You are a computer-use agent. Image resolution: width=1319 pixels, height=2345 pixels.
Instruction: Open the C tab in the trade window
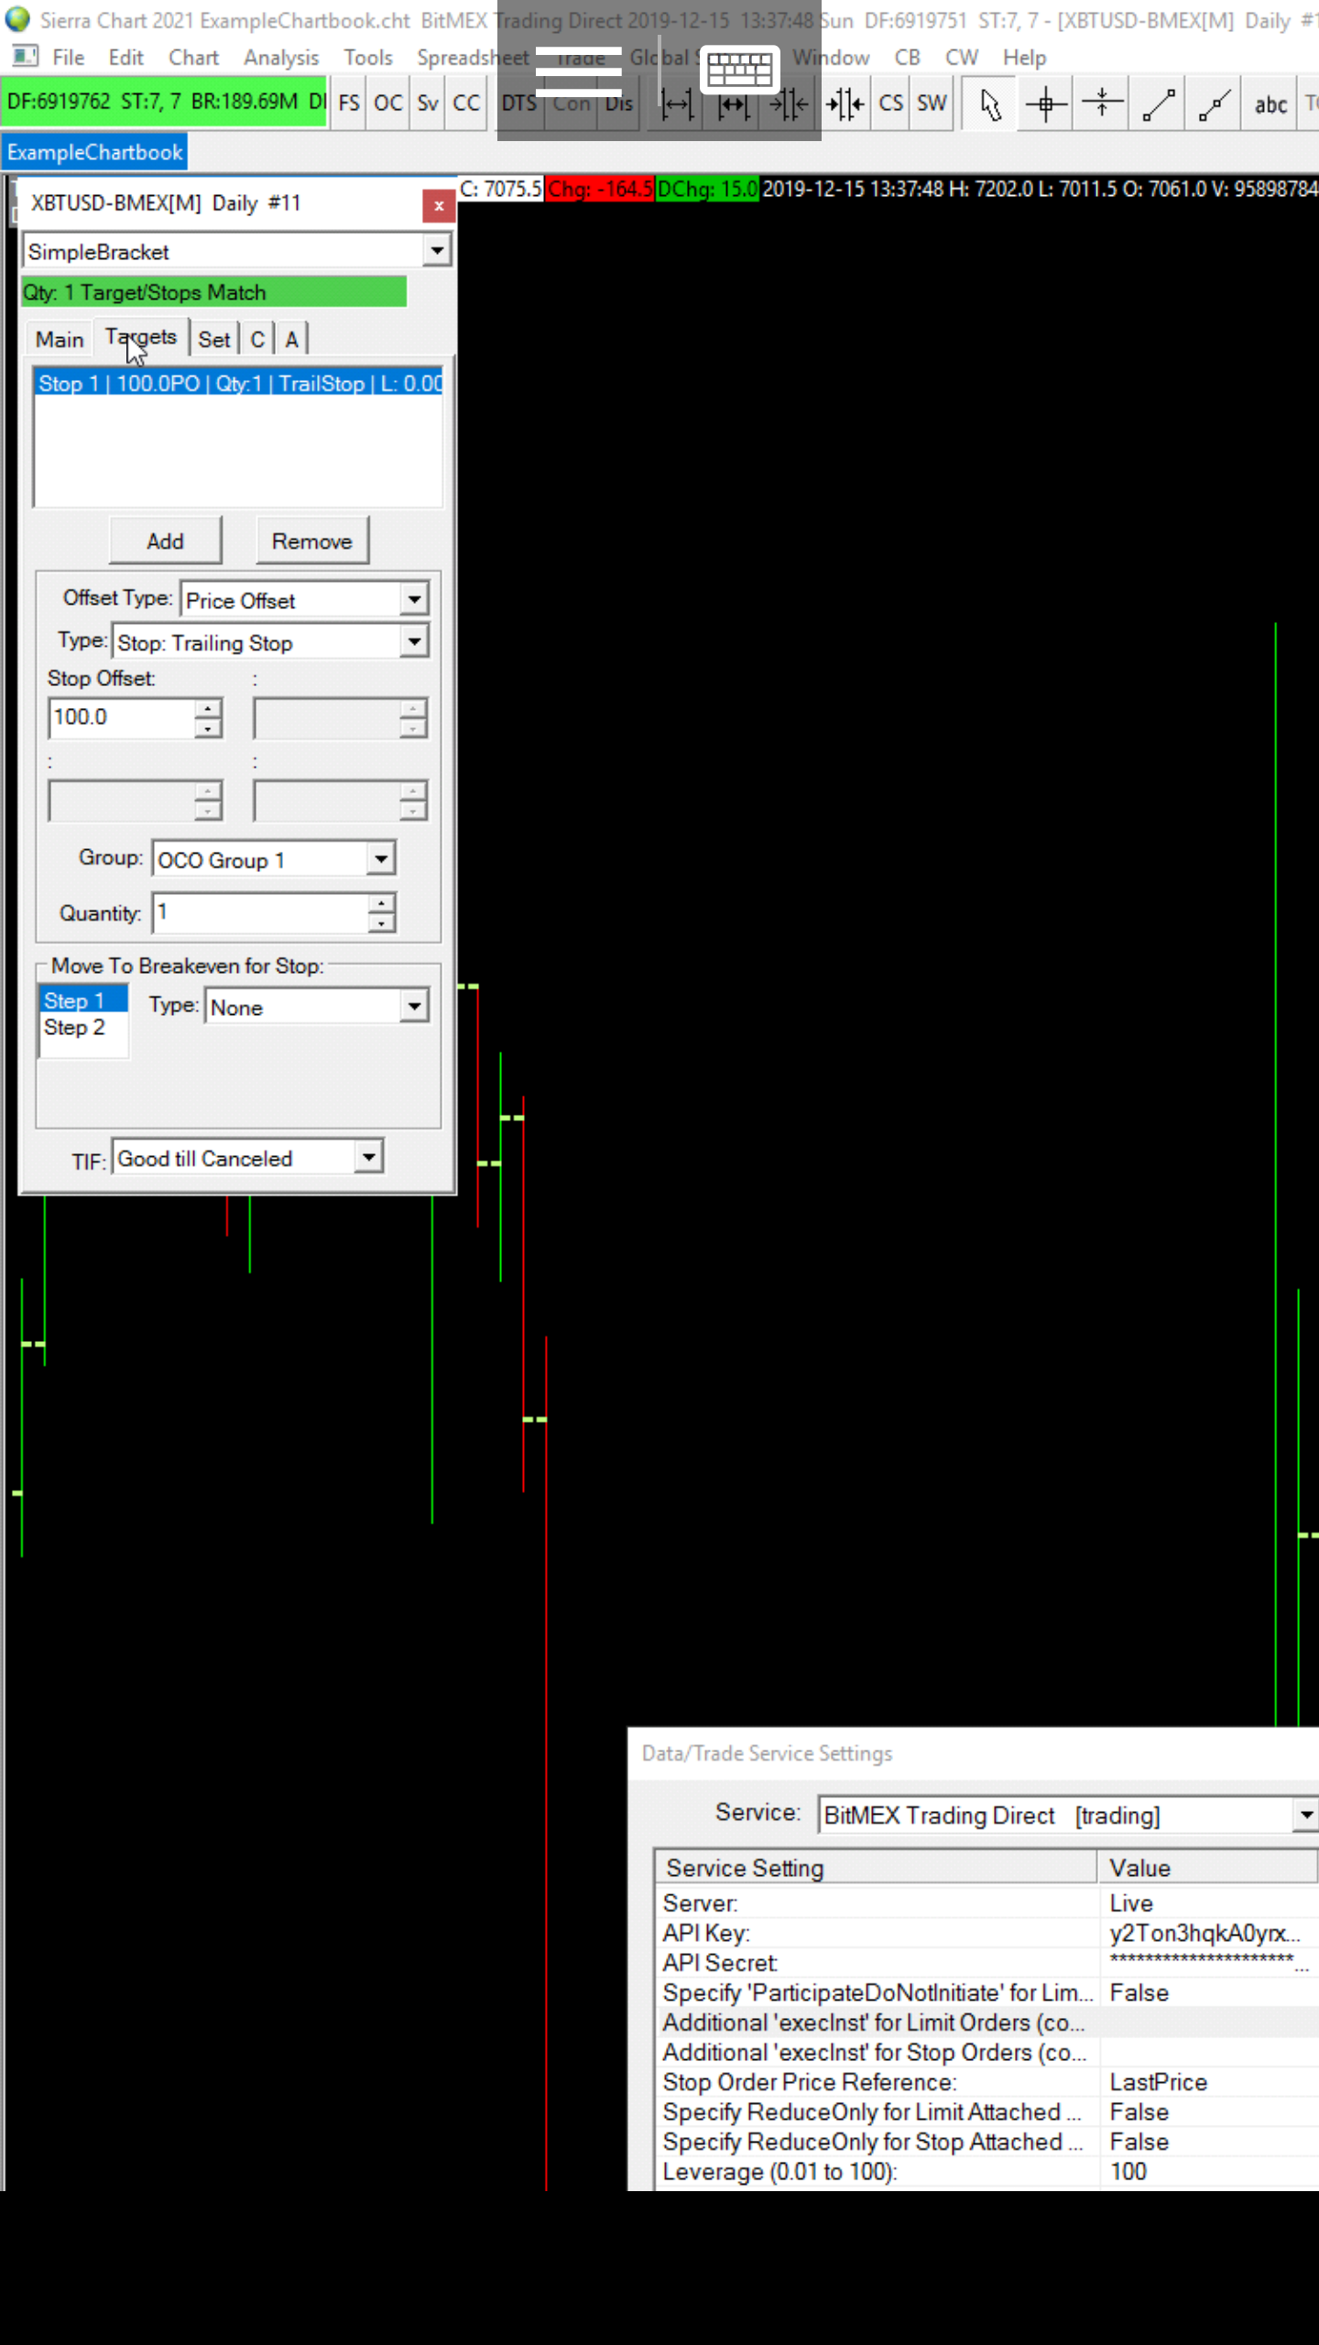[x=257, y=340]
